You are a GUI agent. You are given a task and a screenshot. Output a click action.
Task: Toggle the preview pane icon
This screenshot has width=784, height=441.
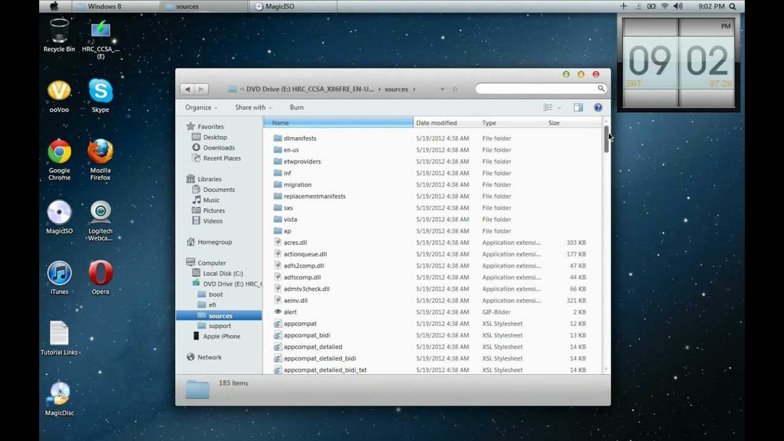(x=578, y=108)
